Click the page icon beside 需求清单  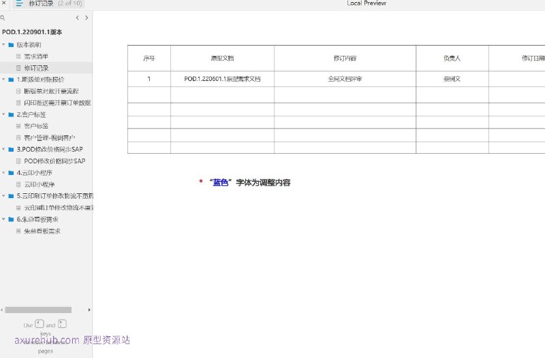coord(18,56)
